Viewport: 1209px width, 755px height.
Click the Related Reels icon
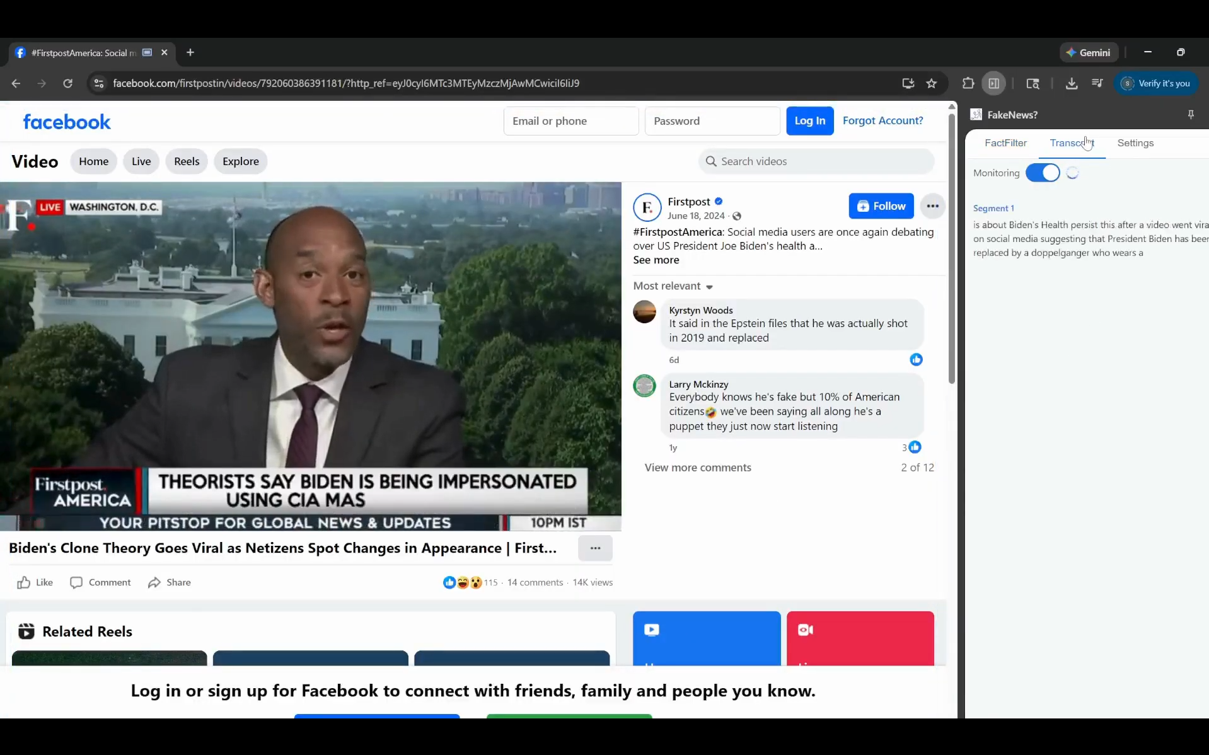coord(26,631)
